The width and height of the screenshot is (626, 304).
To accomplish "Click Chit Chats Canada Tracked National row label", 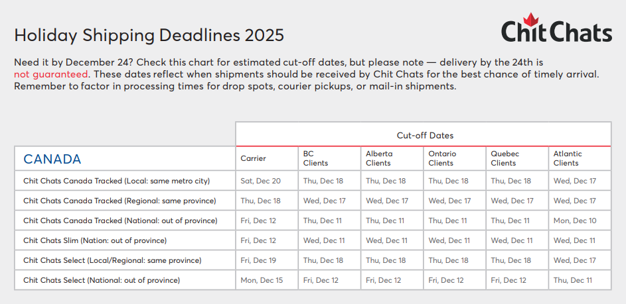I will pyautogui.click(x=120, y=221).
